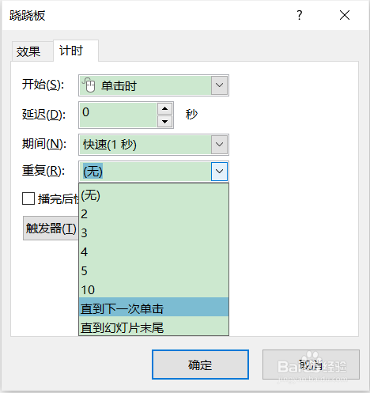
Task: Toggle the 播完后 checkbox
Action: click(x=28, y=198)
